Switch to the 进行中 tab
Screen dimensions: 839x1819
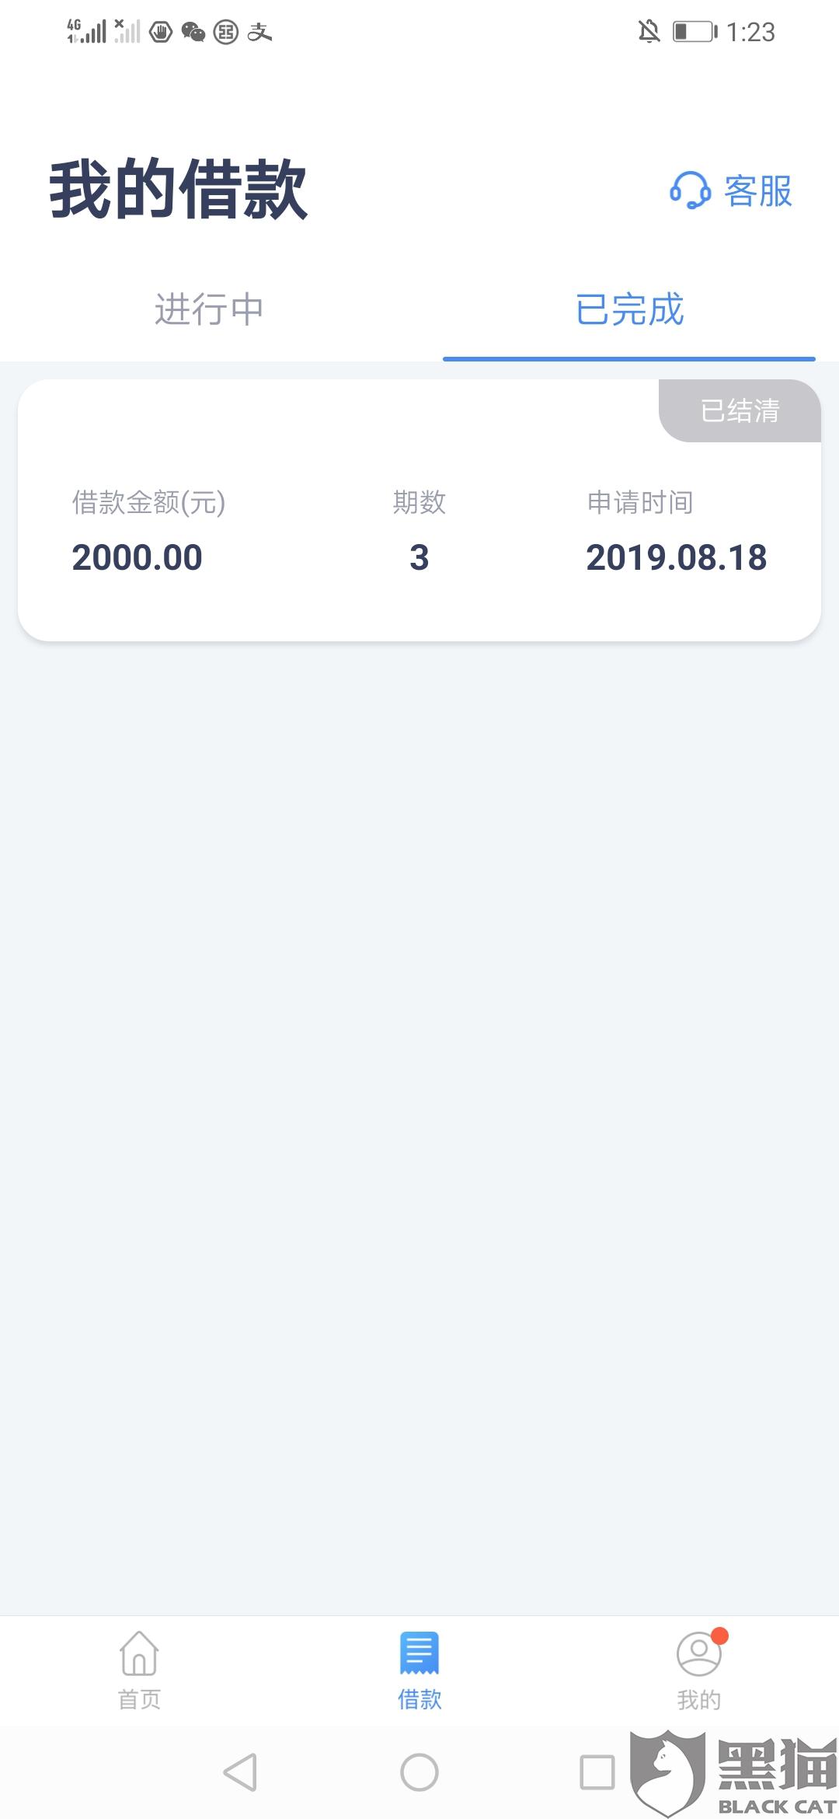coord(209,310)
